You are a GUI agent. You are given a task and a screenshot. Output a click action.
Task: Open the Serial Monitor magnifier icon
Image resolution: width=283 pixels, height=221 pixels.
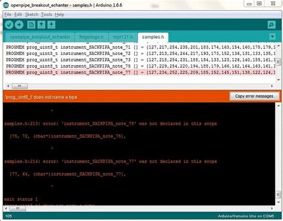272,25
